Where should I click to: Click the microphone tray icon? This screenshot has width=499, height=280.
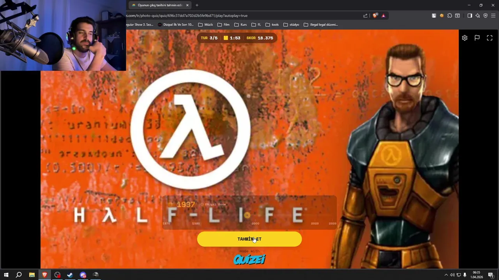coord(465,275)
